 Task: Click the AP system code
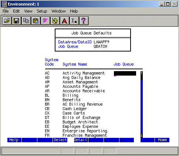pyautogui.click(x=47, y=86)
